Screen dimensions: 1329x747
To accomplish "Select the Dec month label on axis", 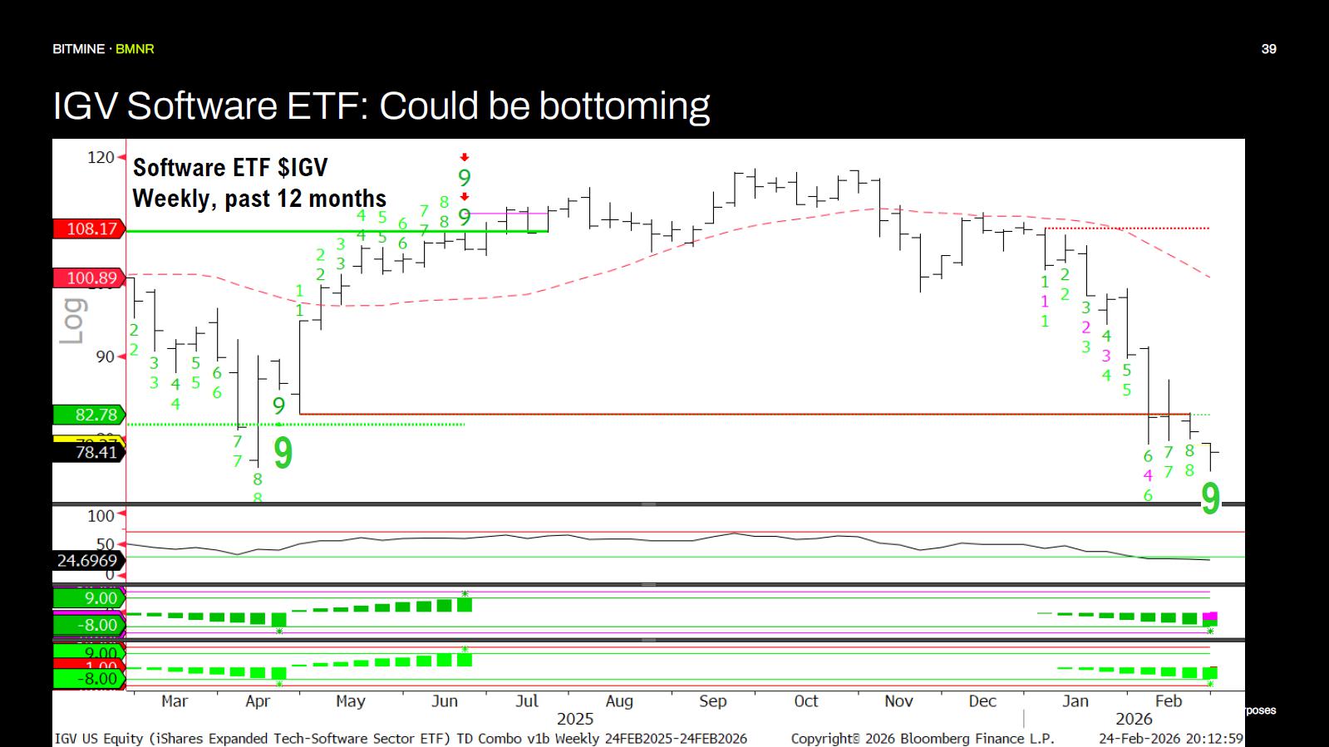I will coord(982,701).
